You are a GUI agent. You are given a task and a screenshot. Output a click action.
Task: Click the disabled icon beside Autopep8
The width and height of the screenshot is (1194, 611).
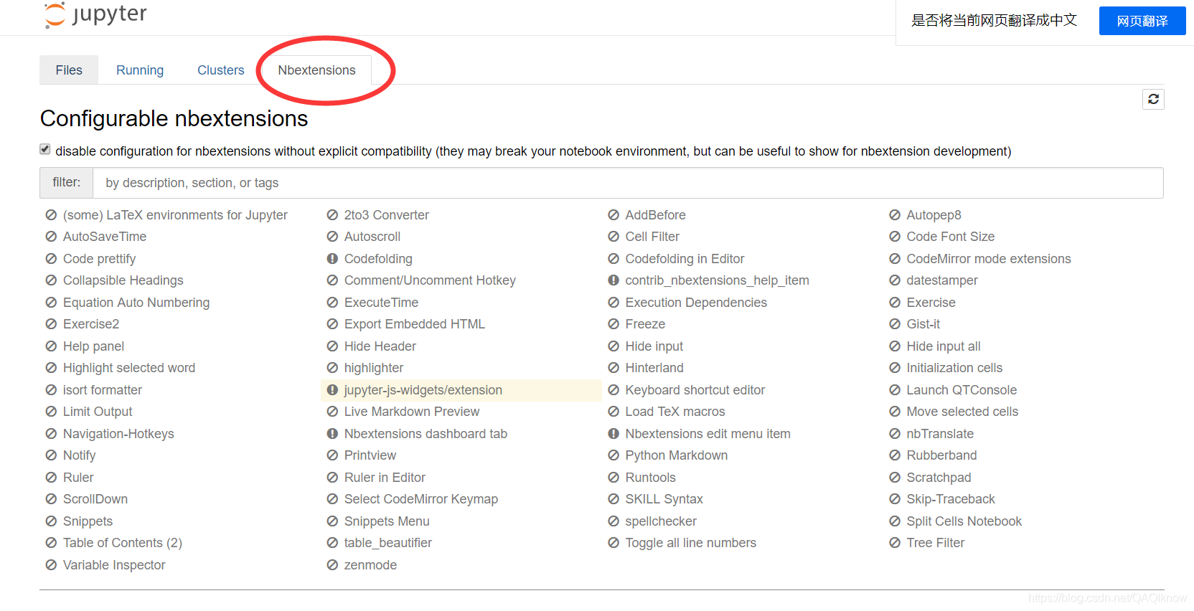click(x=895, y=215)
